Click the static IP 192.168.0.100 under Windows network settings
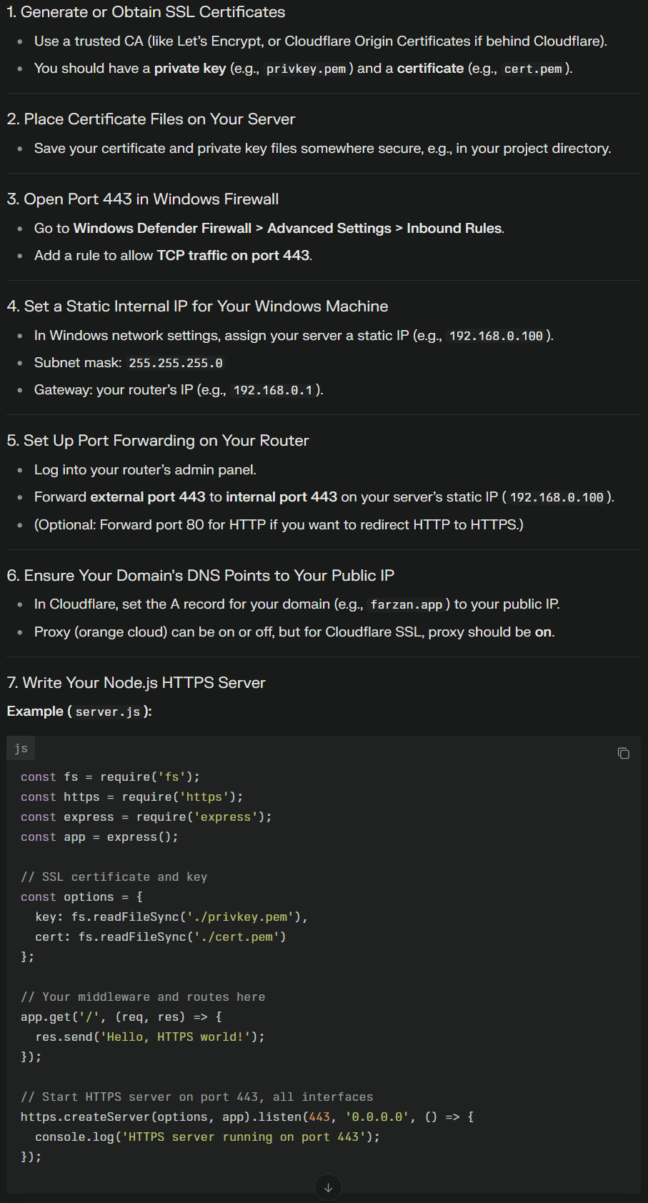The width and height of the screenshot is (648, 1203). pyautogui.click(x=496, y=336)
